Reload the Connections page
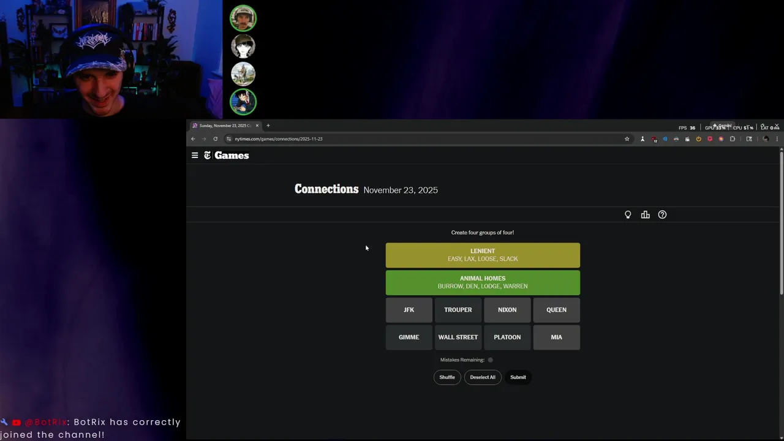784x441 pixels. tap(216, 139)
